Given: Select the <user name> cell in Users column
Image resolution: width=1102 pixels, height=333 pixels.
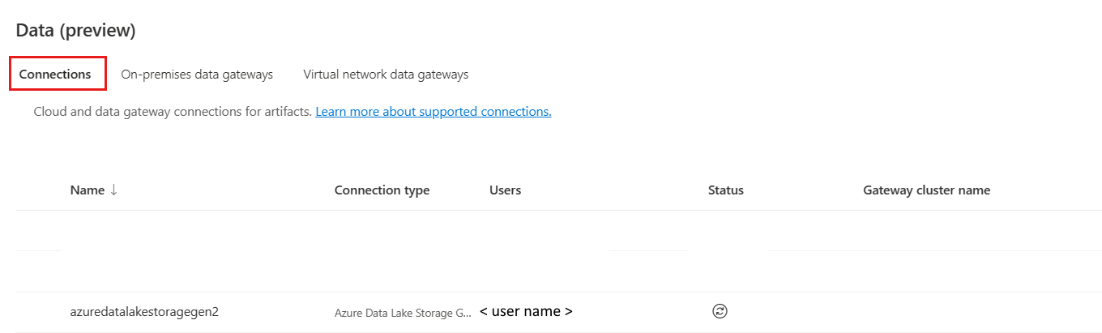Looking at the screenshot, I should tap(526, 311).
